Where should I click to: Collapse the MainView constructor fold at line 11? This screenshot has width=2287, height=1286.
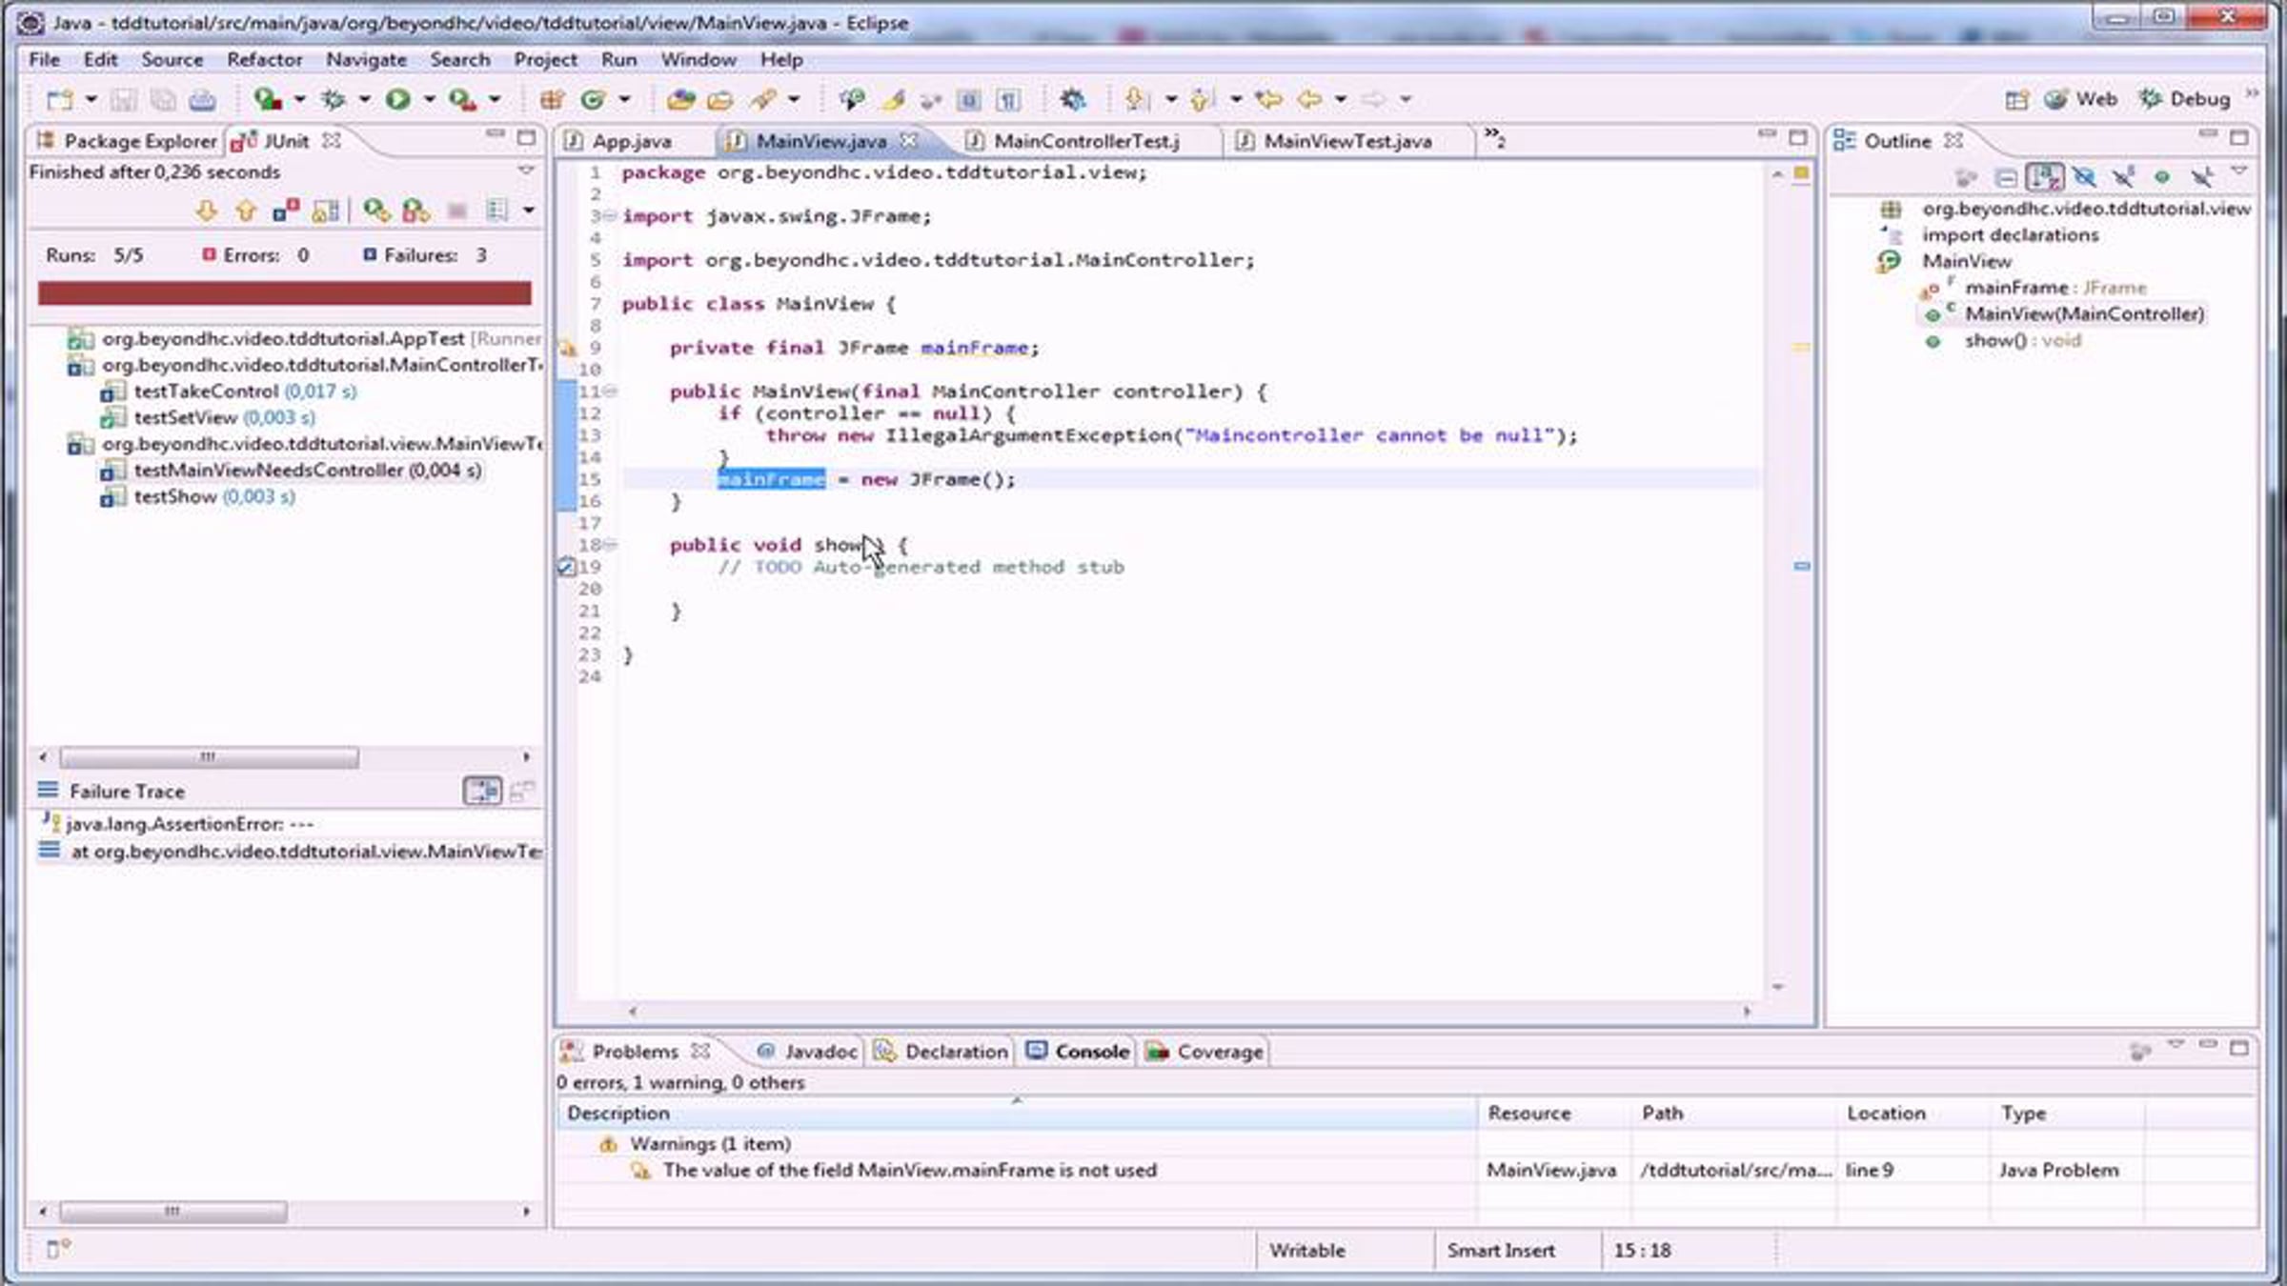[610, 391]
